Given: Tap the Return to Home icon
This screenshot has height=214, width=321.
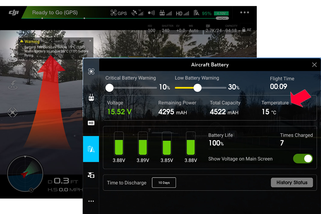Looking at the screenshot, I should pyautogui.click(x=13, y=85).
